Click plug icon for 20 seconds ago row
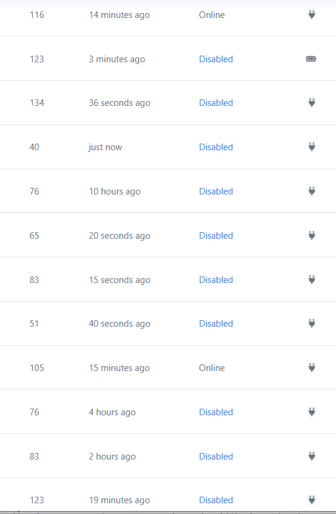The image size is (336, 514). pos(312,235)
